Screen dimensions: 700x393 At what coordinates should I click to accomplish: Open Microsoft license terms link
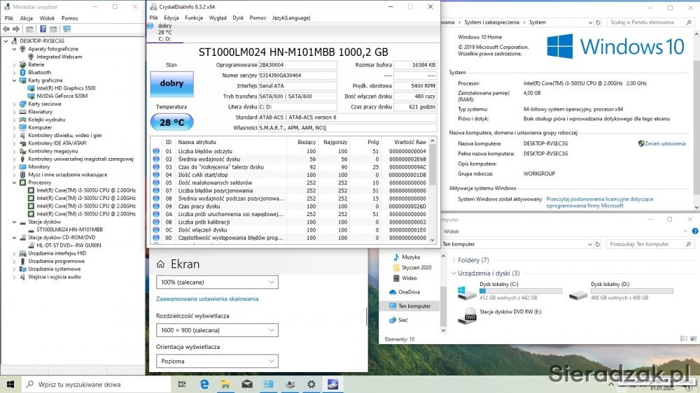click(600, 203)
